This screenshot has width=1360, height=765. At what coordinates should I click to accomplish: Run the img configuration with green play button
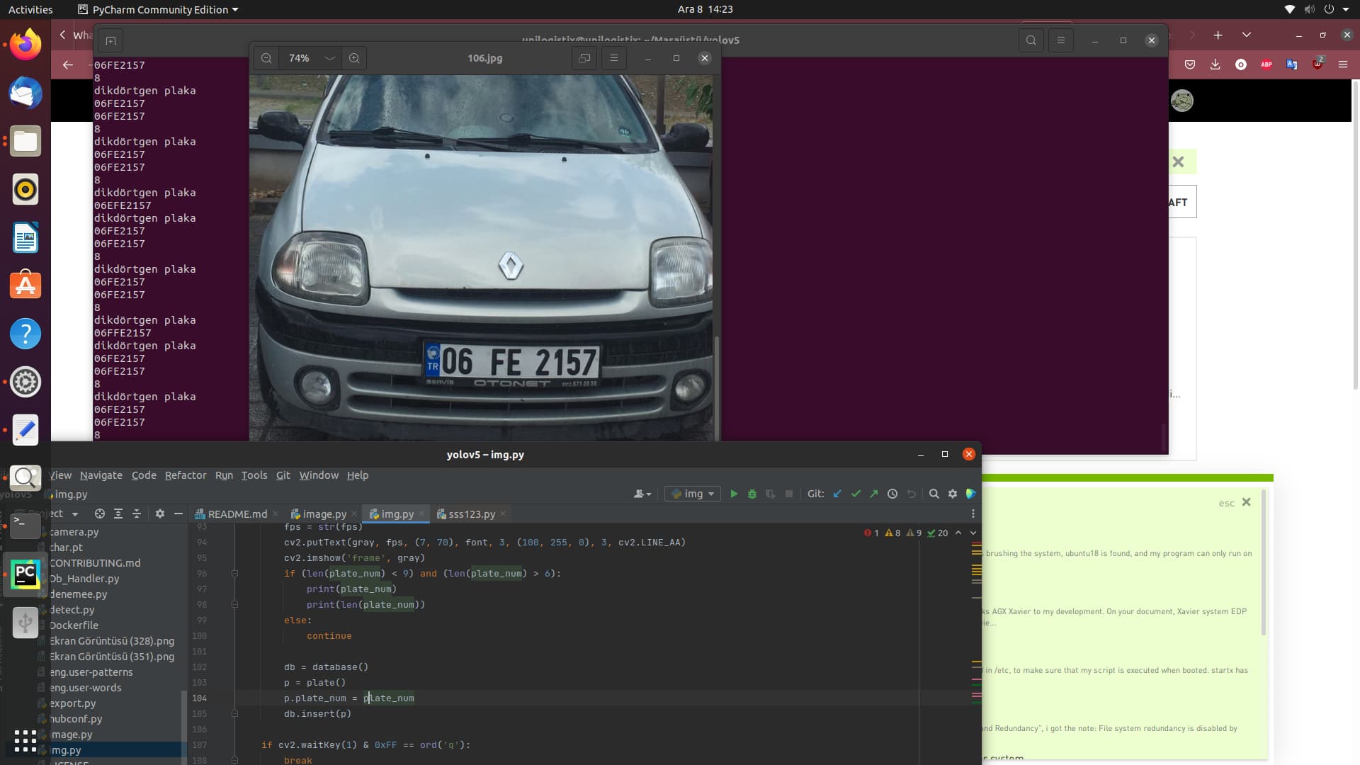pyautogui.click(x=734, y=494)
